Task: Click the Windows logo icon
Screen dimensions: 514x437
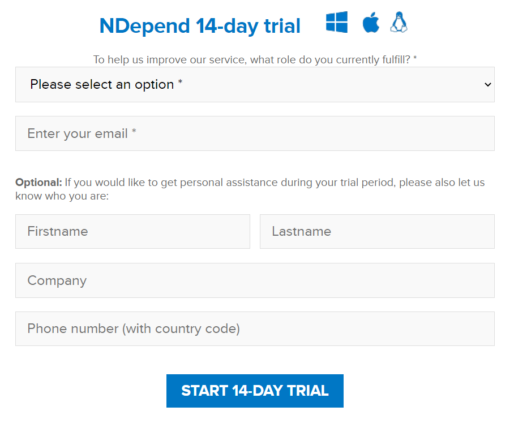Action: click(x=337, y=23)
